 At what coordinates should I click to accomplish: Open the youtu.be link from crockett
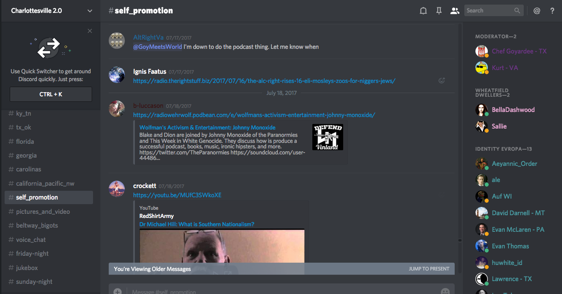(x=177, y=195)
